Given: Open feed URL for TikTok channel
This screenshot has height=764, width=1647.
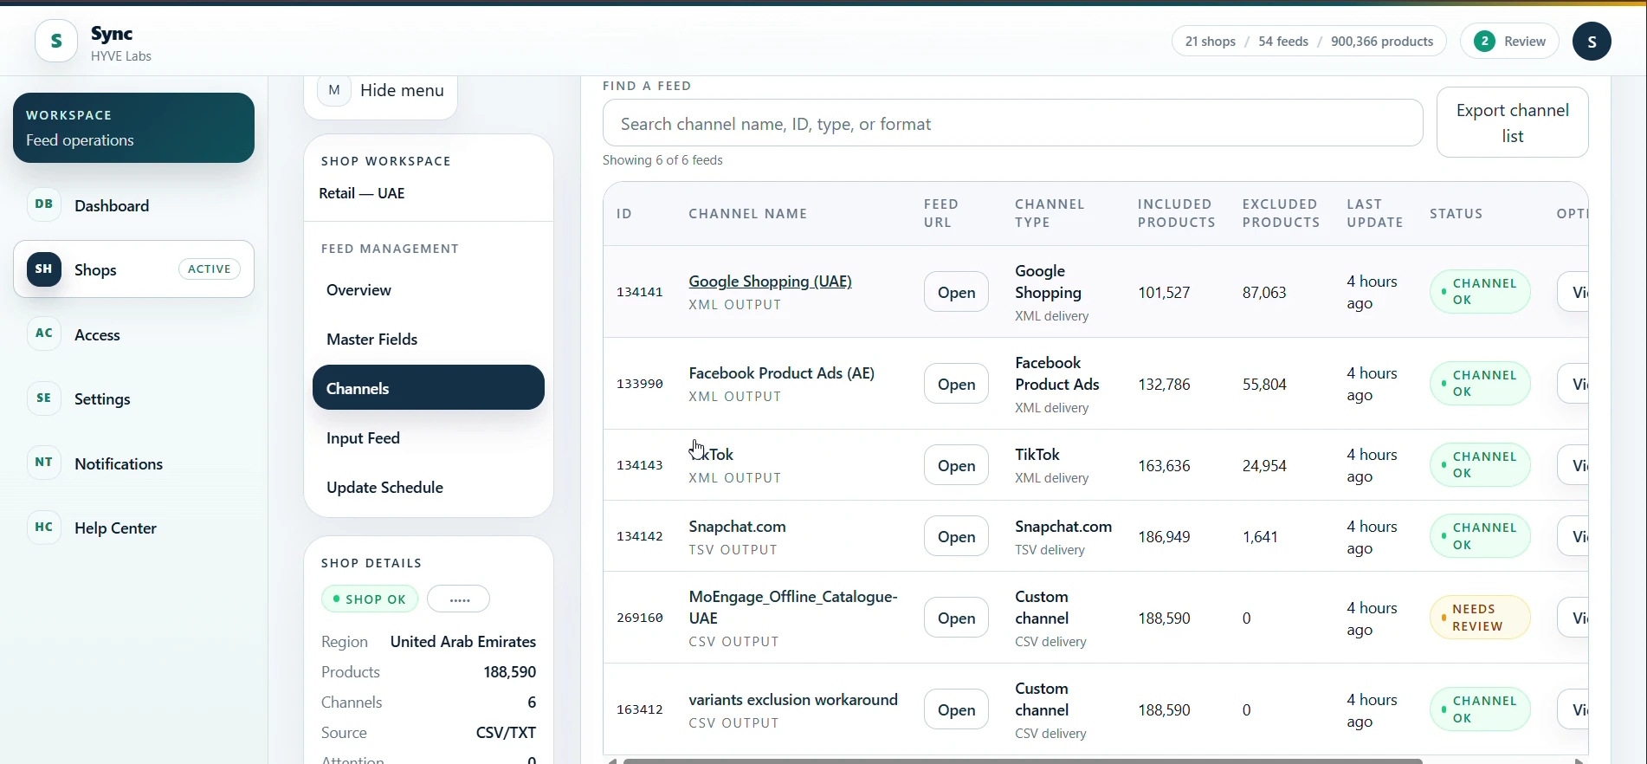Looking at the screenshot, I should 956,466.
